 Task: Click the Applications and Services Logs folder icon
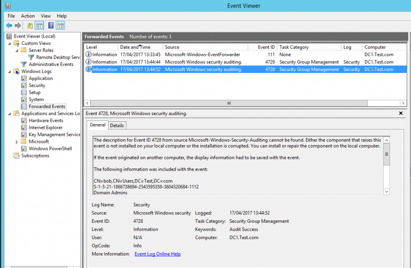click(x=16, y=114)
